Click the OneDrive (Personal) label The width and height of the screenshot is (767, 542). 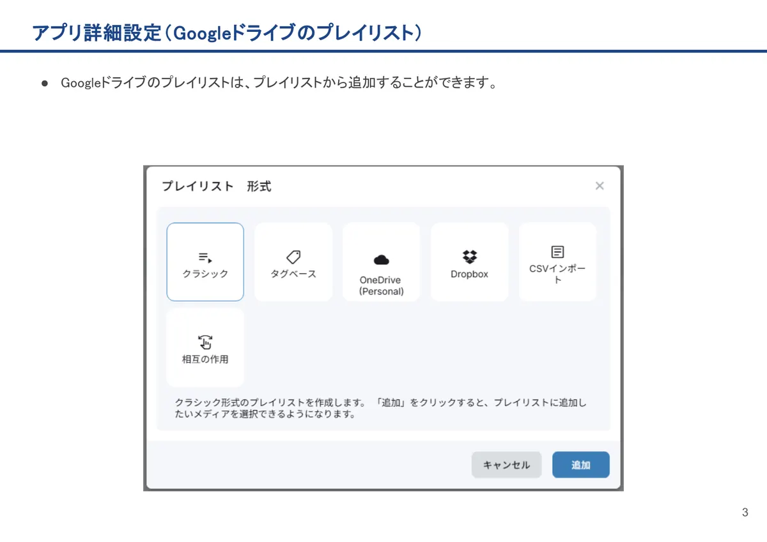point(382,286)
